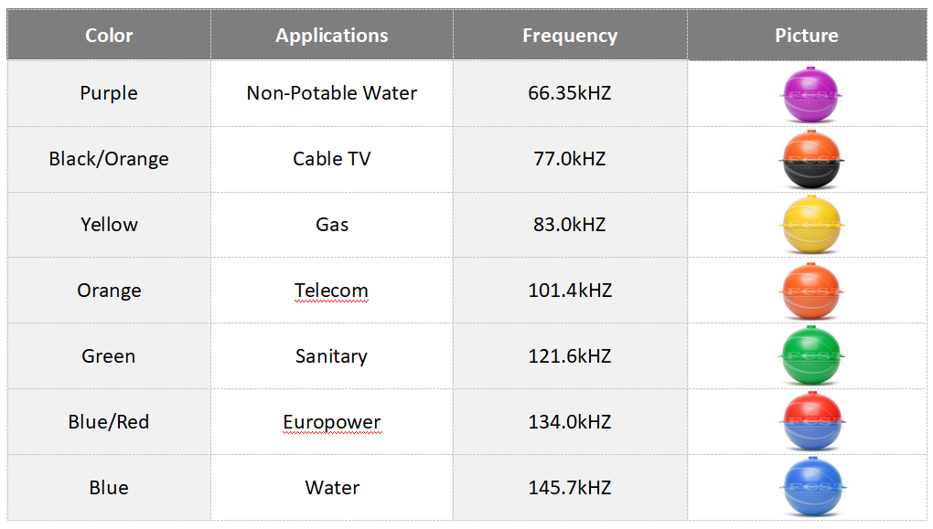
Task: Click the Color column header
Action: coord(109,36)
